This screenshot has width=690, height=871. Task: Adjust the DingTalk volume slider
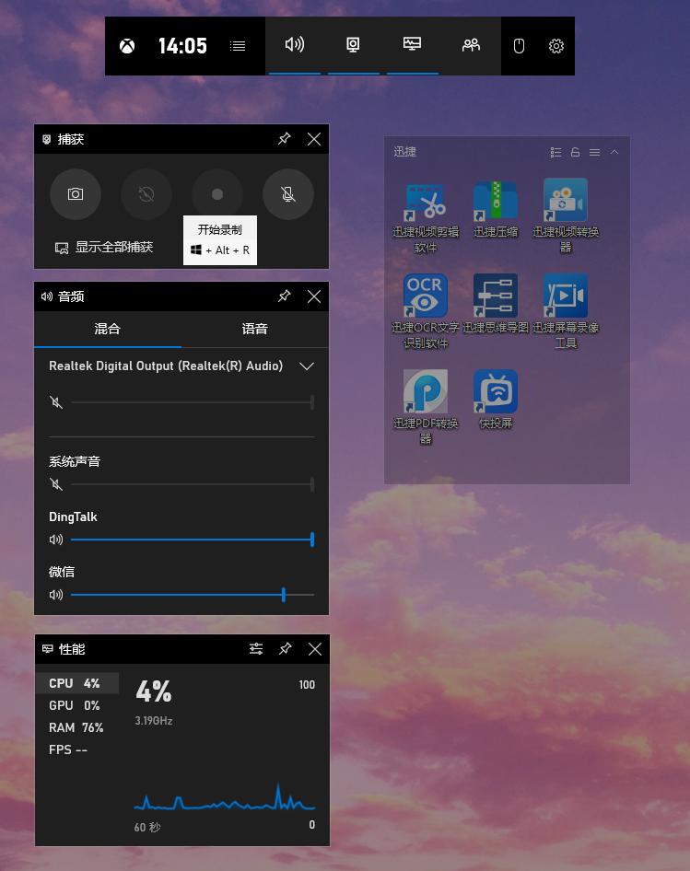coord(193,540)
